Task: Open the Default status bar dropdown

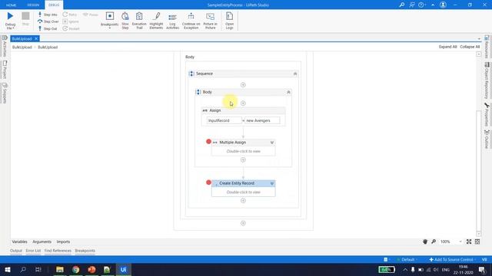Action: tap(407, 260)
